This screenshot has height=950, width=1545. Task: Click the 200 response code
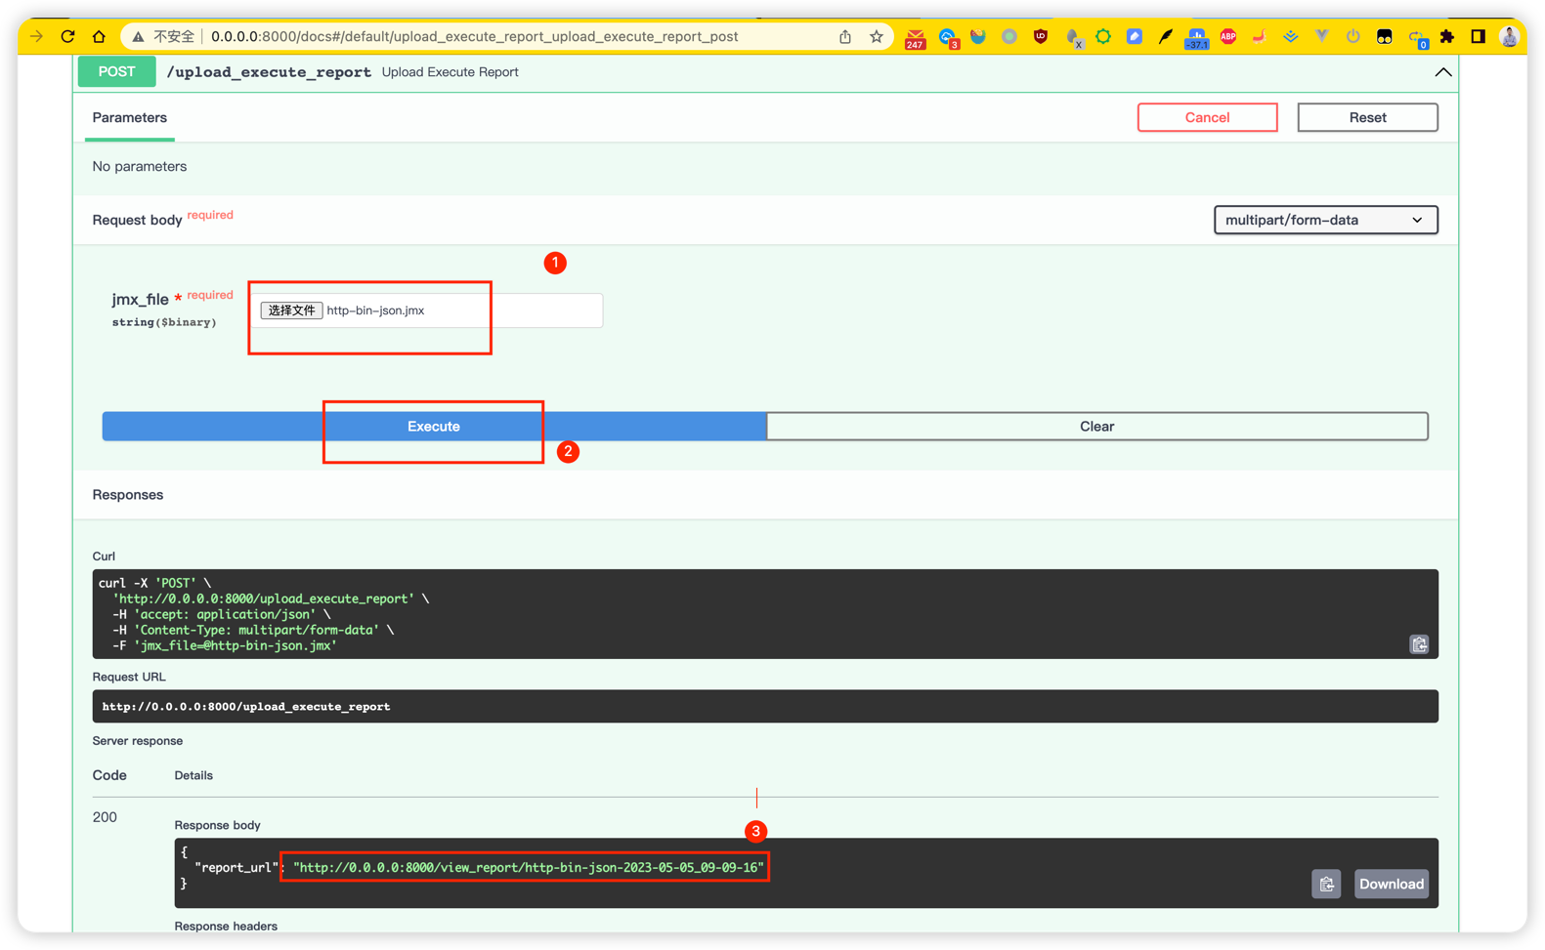105,817
